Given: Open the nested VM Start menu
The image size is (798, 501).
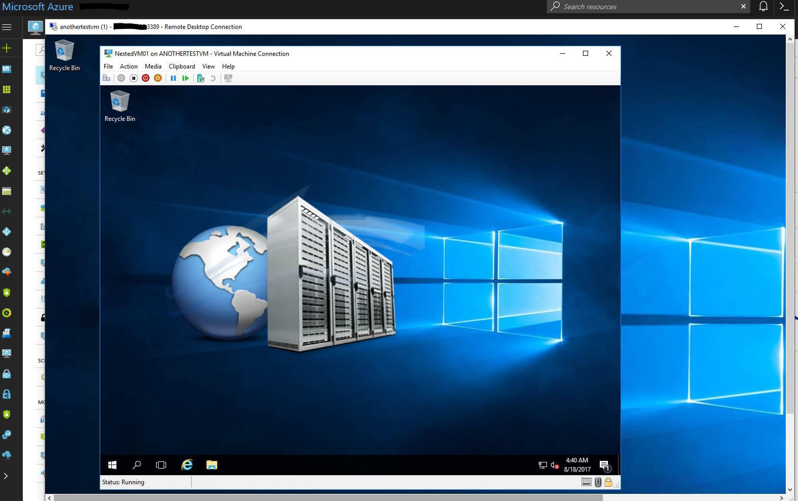Looking at the screenshot, I should (x=112, y=465).
